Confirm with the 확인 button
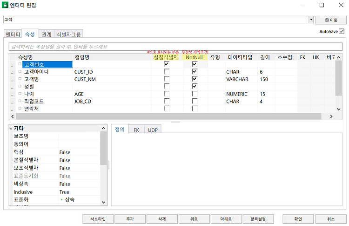The width and height of the screenshot is (349, 226). coord(298,219)
